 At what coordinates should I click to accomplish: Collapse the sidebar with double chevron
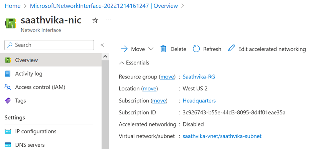click(102, 45)
